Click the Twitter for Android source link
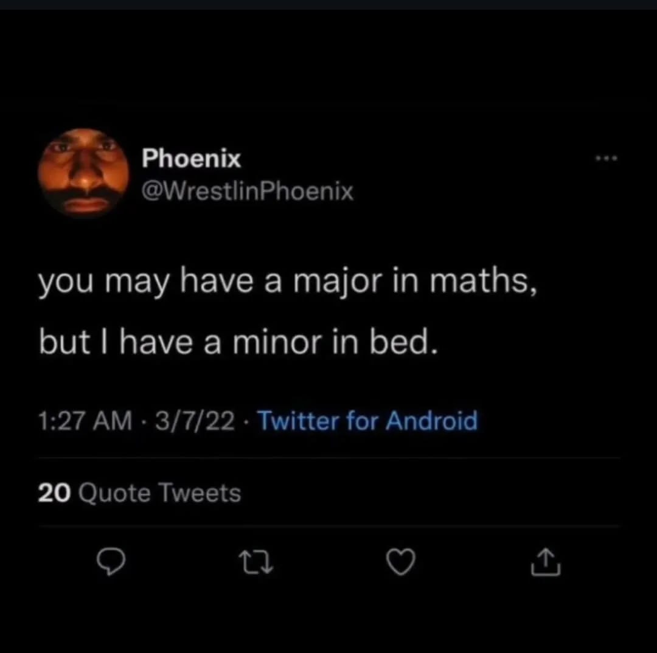This screenshot has width=657, height=653. point(367,420)
